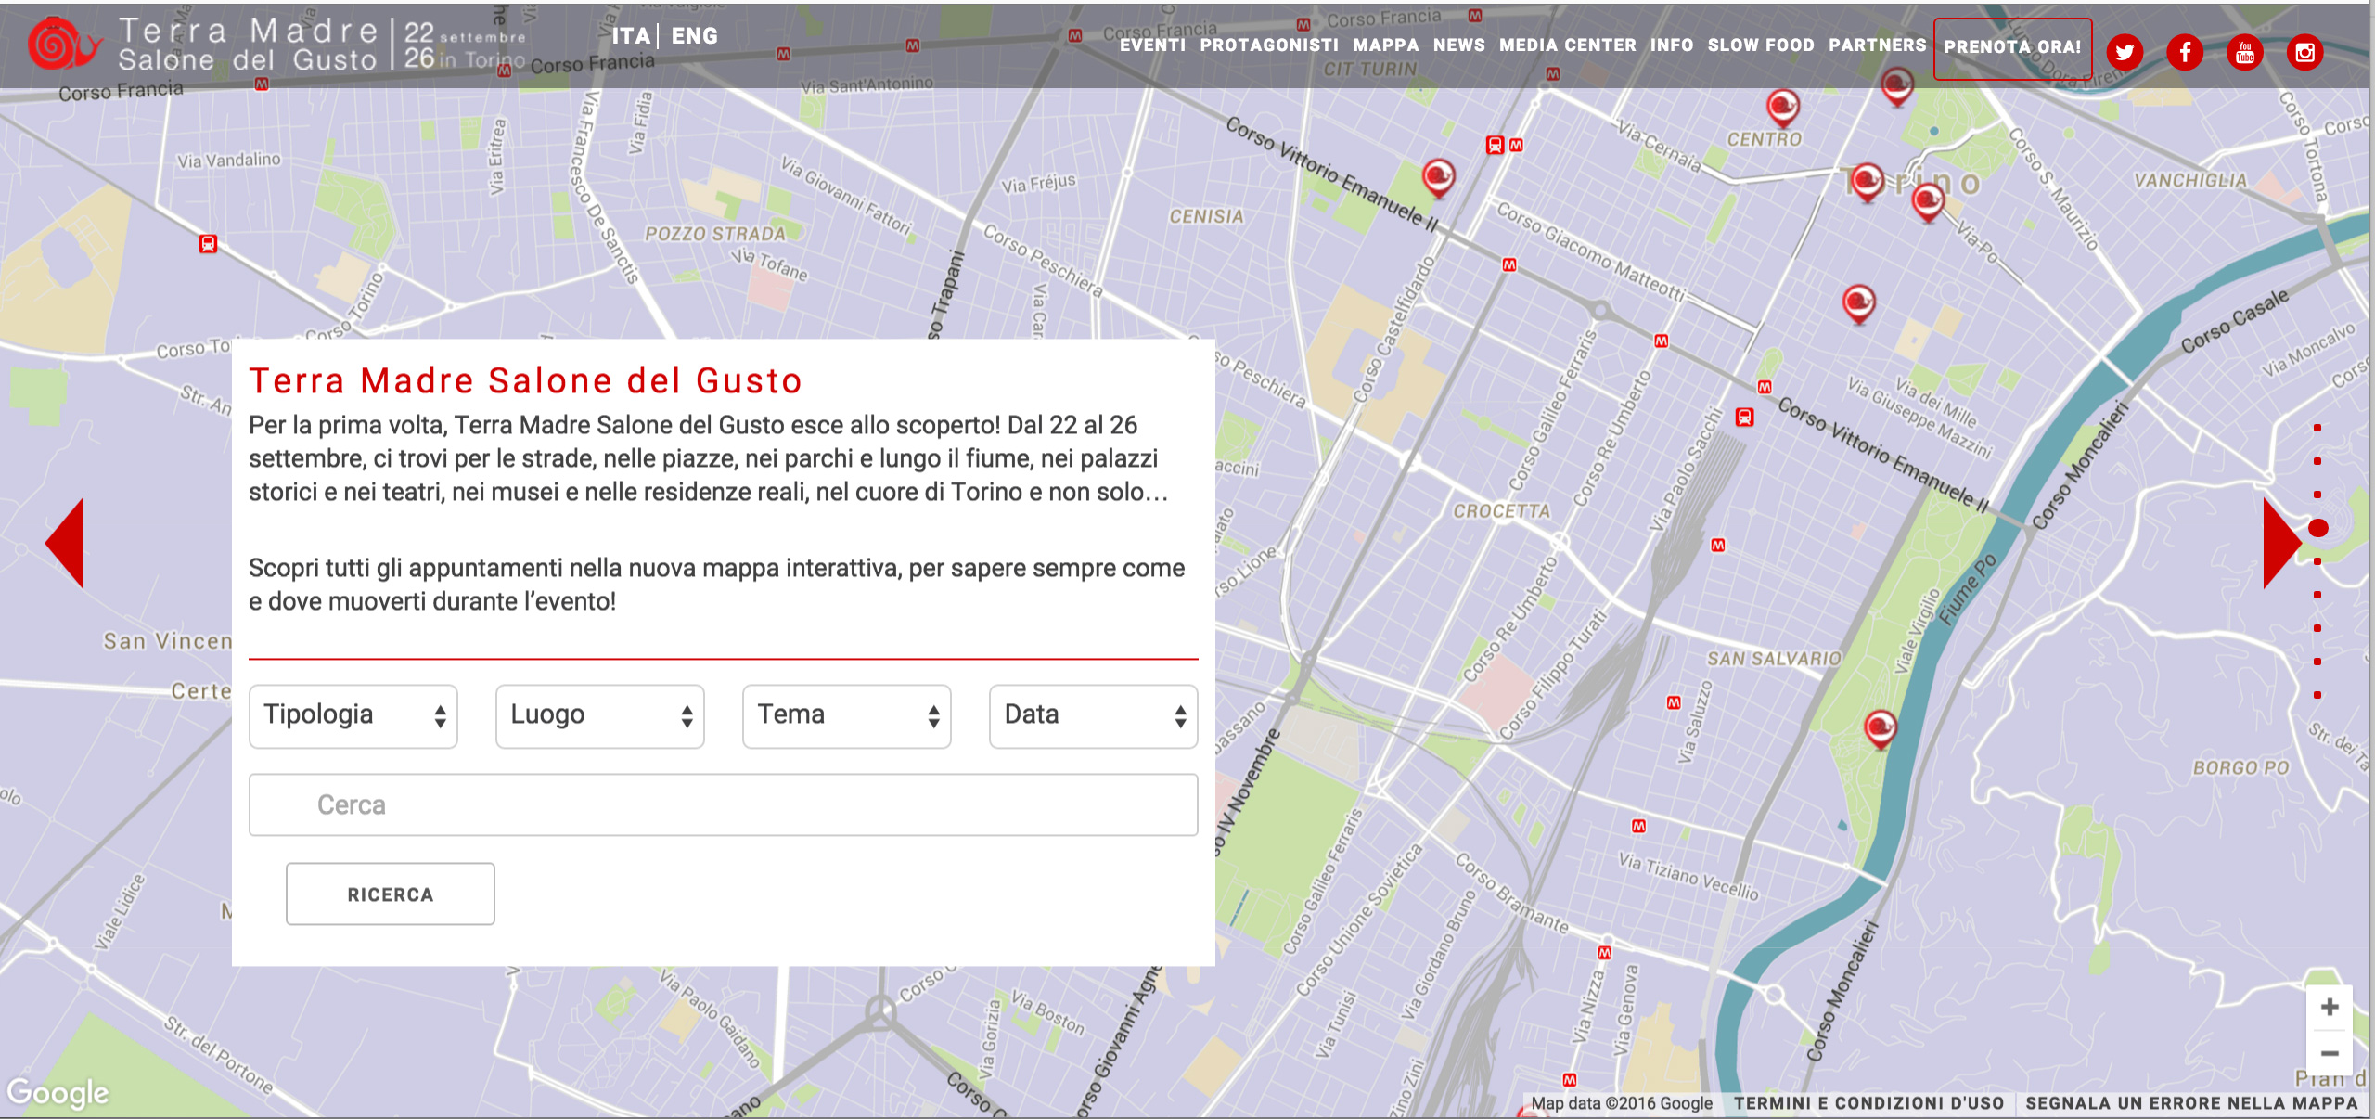Click the train station icon near Via Paolo Sacchi
Image resolution: width=2375 pixels, height=1119 pixels.
pyautogui.click(x=1745, y=418)
